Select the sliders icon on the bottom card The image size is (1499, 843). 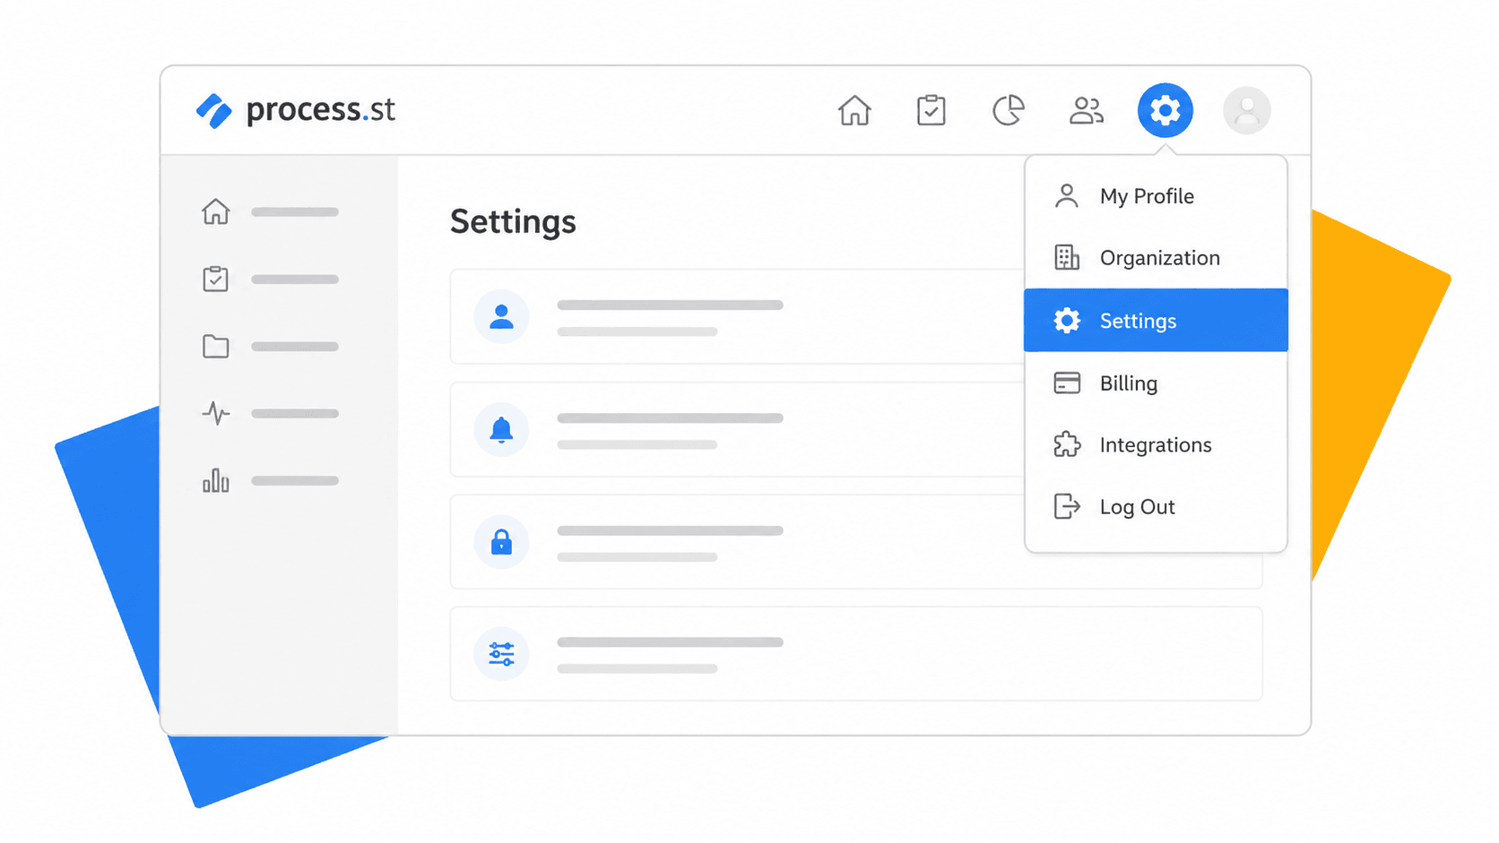tap(501, 654)
